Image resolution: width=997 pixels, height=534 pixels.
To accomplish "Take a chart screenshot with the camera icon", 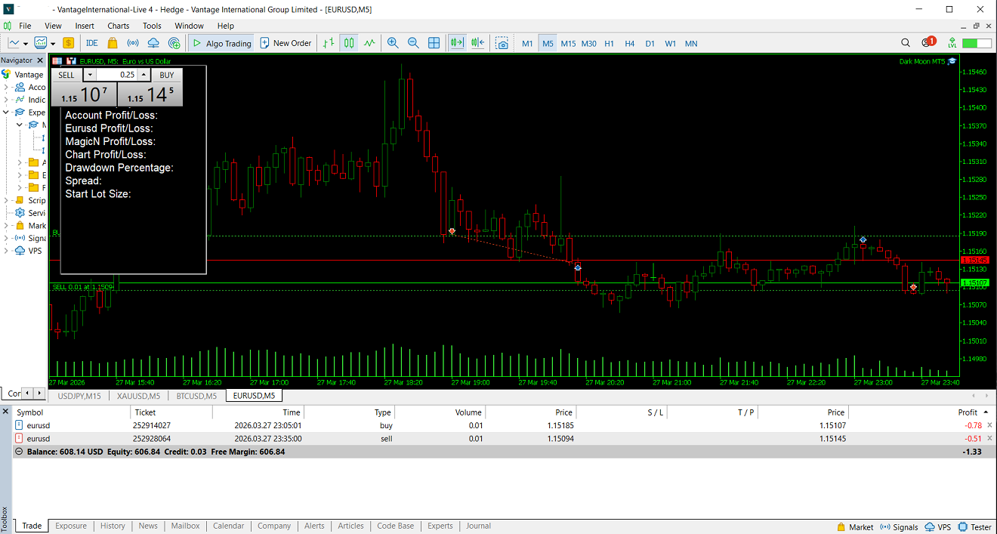I will (502, 44).
